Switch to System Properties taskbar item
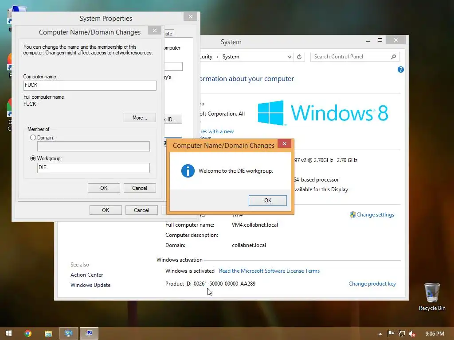Viewport: 454px width, 340px height. pyautogui.click(x=89, y=333)
